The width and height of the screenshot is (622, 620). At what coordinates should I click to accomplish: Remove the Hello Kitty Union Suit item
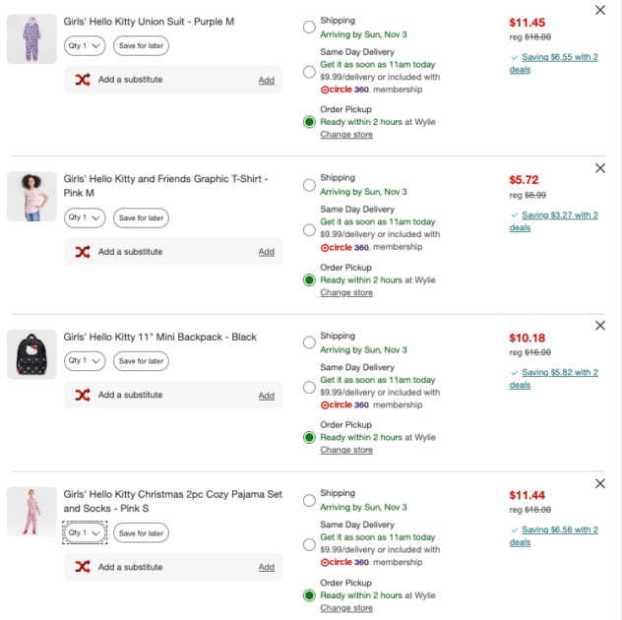click(600, 10)
